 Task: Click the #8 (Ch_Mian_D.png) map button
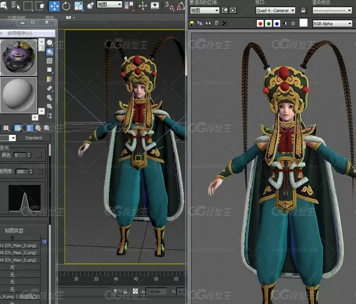point(20,253)
